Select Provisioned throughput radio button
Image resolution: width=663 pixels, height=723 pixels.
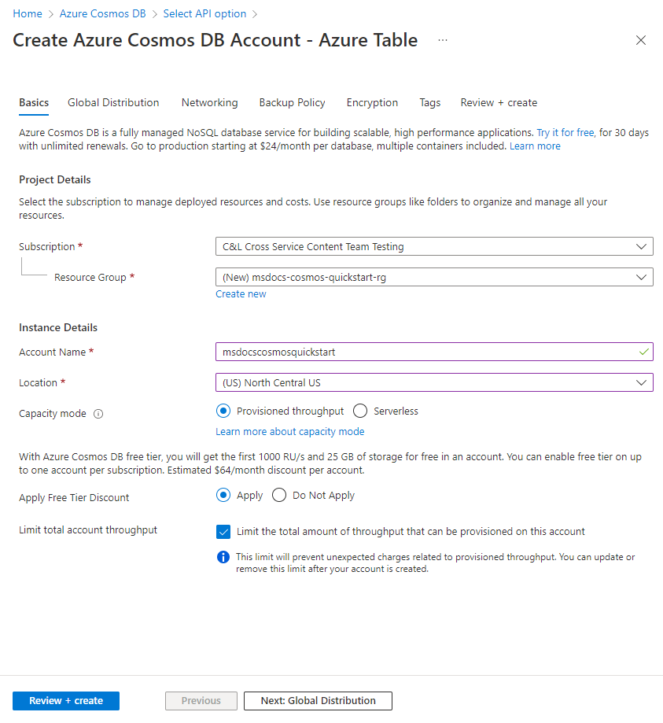223,411
